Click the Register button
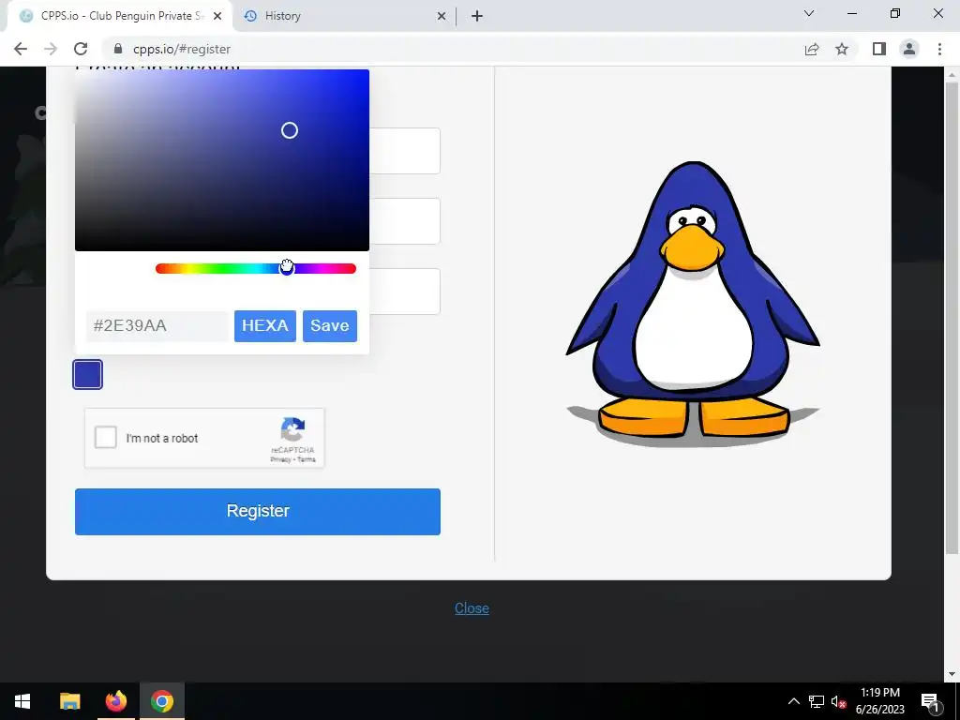 [x=258, y=512]
